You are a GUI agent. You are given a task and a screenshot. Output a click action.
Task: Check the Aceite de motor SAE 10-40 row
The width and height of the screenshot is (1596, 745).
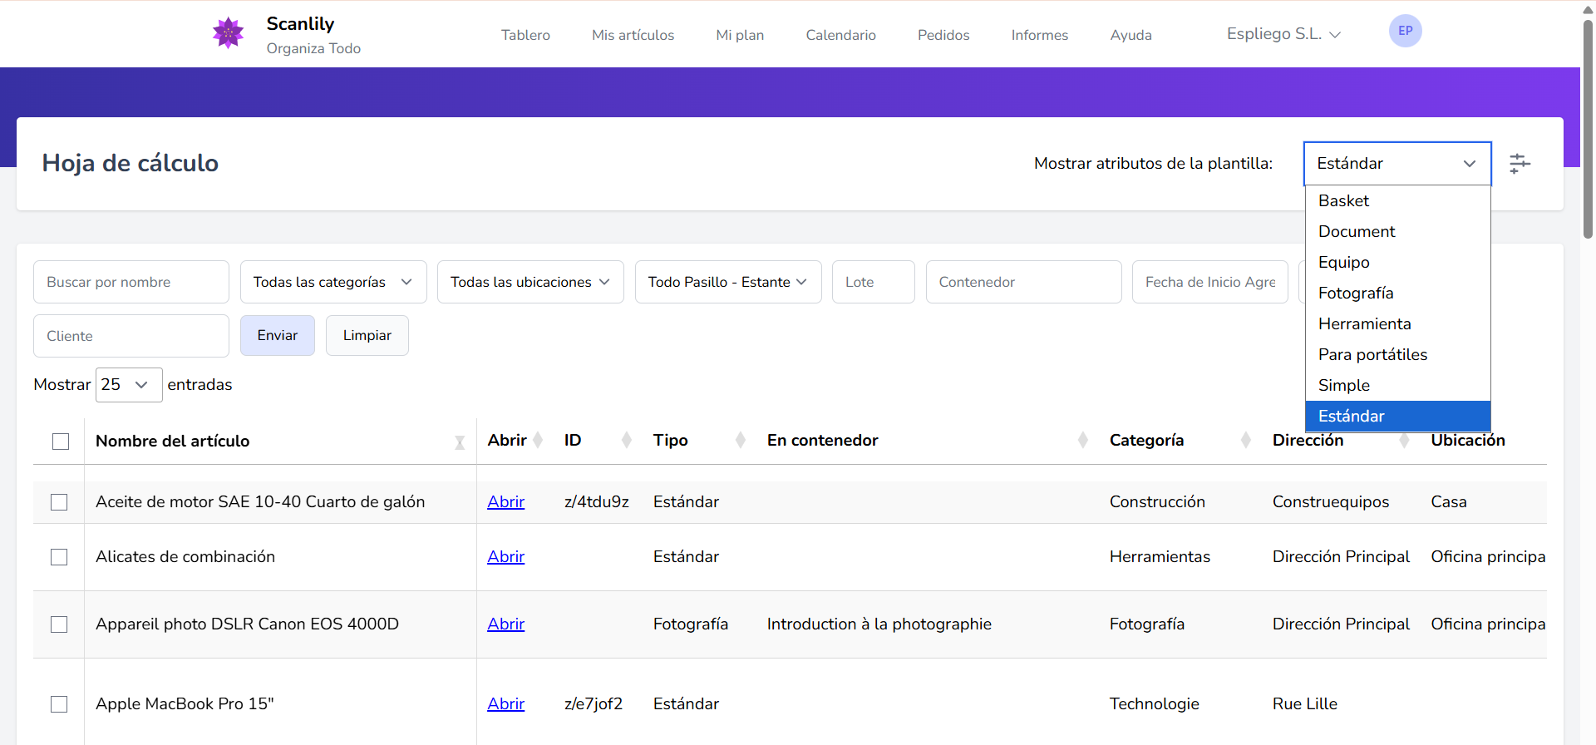point(59,502)
